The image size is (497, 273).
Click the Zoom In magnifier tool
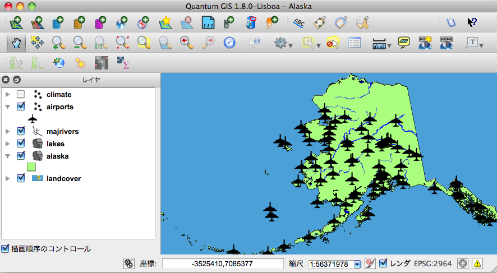coord(58,42)
